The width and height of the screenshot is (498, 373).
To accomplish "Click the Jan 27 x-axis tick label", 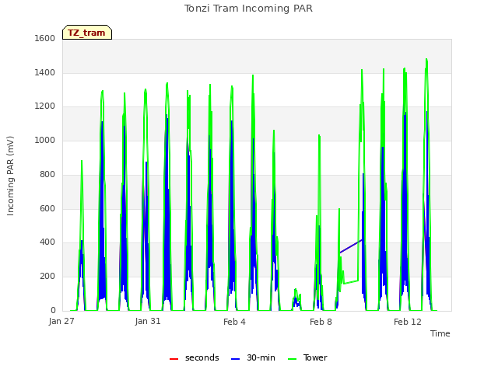I will (61, 321).
